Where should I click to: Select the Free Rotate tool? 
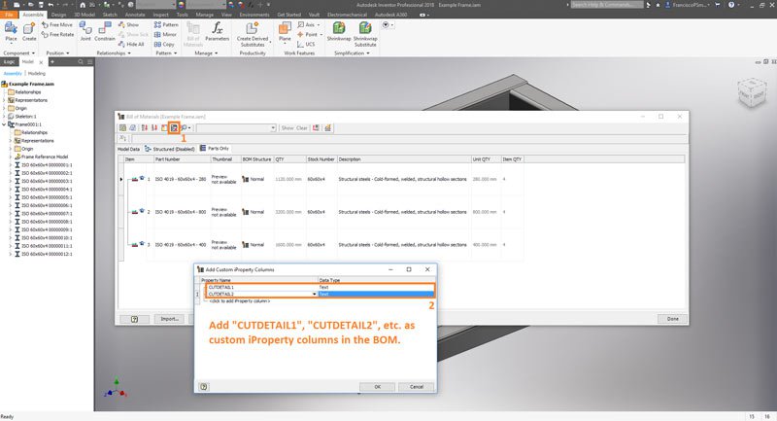coord(57,35)
